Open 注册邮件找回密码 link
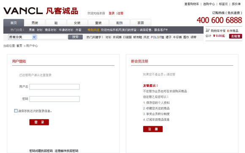Image resolution: width=245 pixels, height=153 pixels. pos(67,151)
